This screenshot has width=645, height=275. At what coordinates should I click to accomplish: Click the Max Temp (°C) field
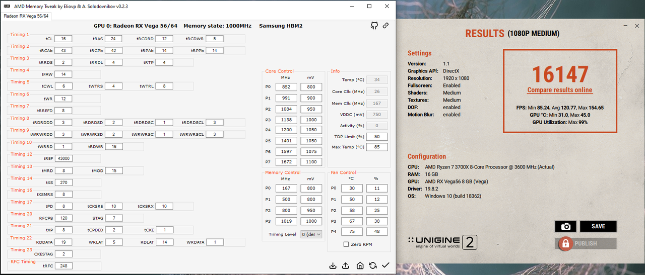[x=377, y=147]
